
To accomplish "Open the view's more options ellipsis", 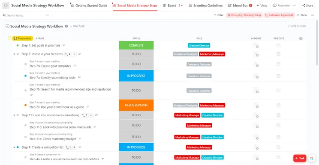I will tap(312, 15).
